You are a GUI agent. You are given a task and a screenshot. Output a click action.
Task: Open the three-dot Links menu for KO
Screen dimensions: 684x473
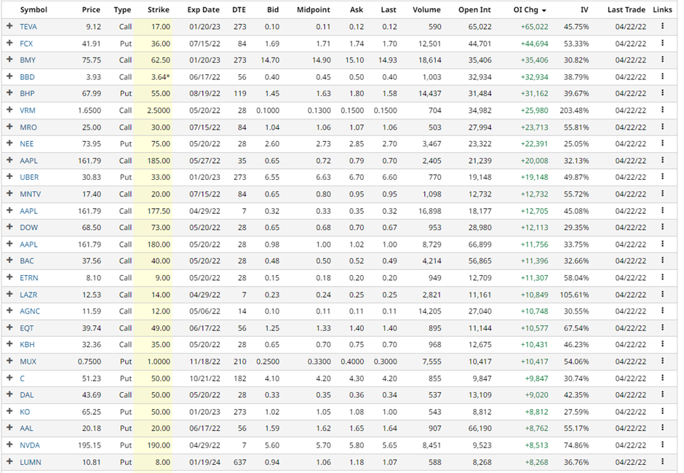tap(662, 411)
